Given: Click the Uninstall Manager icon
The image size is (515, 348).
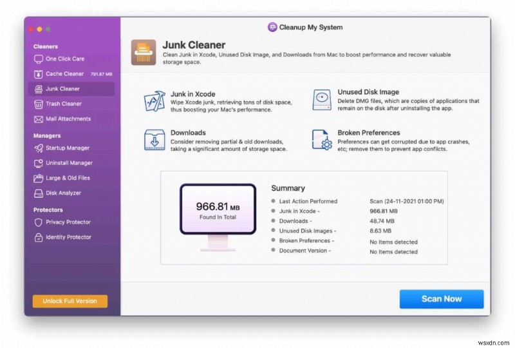Looking at the screenshot, I should point(39,163).
